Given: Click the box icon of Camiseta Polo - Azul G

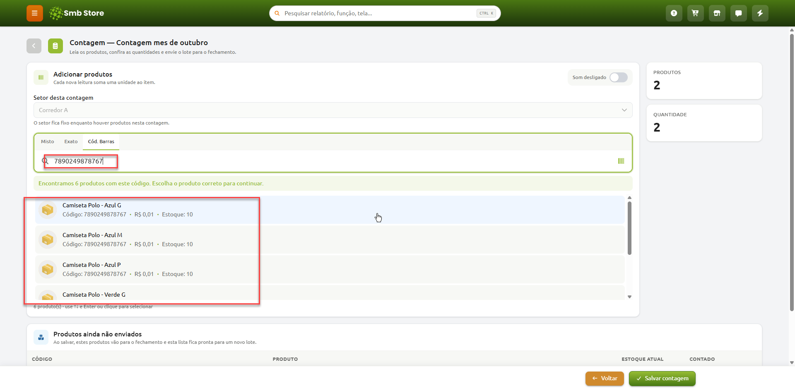Looking at the screenshot, I should 48,210.
